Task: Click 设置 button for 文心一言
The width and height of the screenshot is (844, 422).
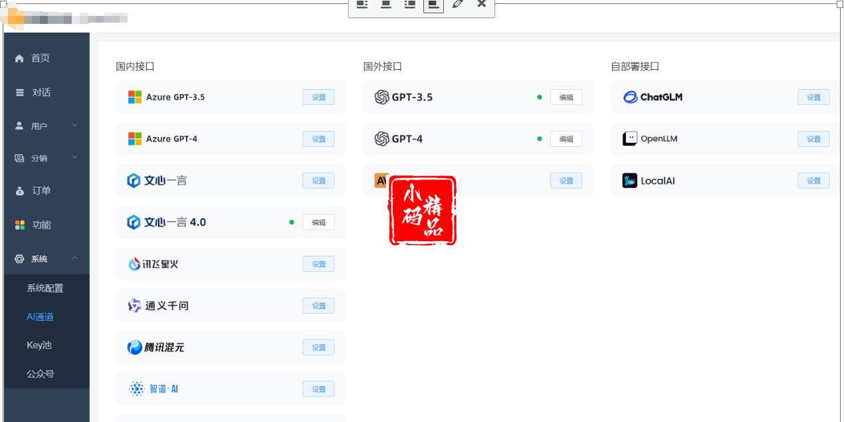Action: [318, 181]
